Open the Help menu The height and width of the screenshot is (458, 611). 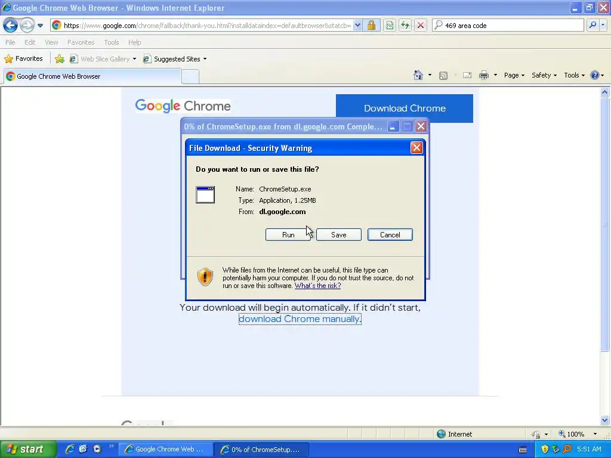click(134, 42)
